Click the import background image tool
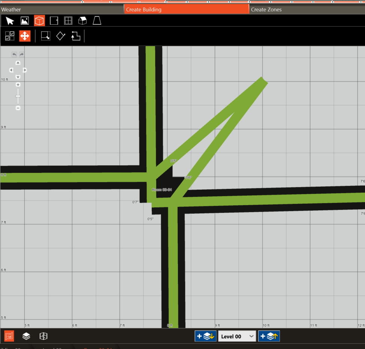The image size is (365, 349). (x=25, y=21)
